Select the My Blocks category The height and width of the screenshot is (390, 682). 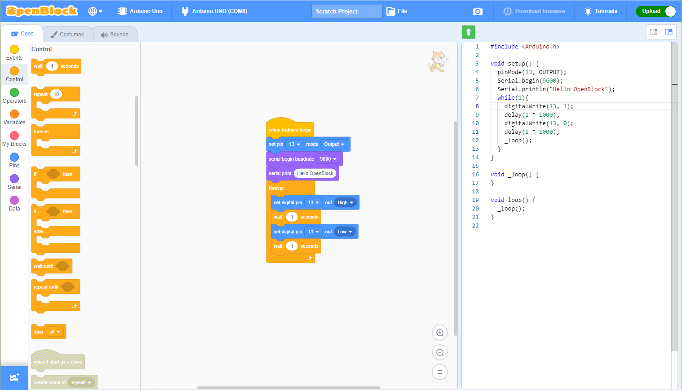14,139
